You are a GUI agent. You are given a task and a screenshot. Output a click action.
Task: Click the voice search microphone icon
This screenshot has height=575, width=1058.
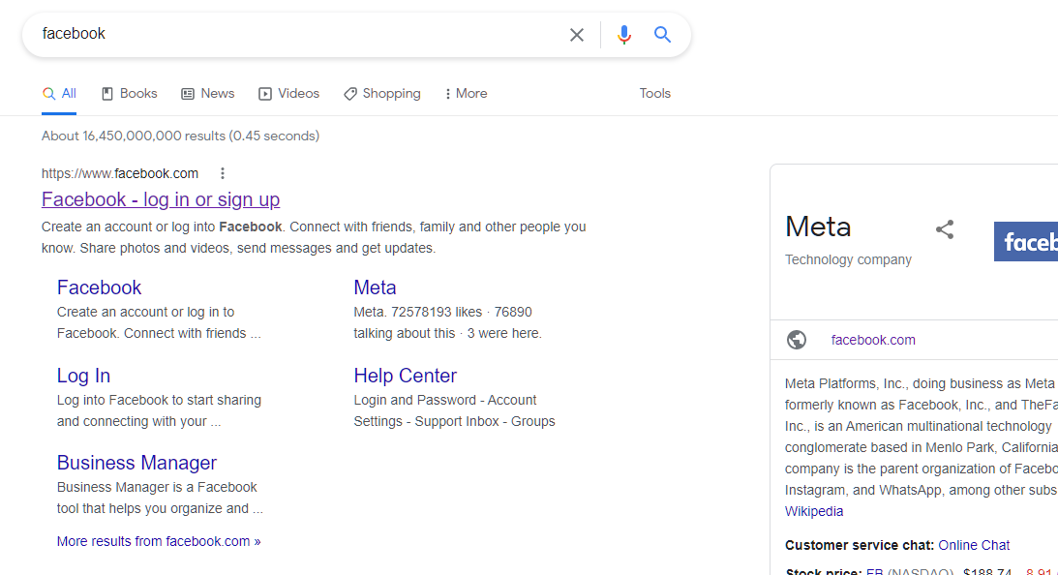624,35
